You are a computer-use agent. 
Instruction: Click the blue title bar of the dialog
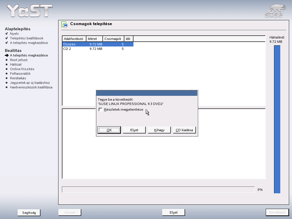click(x=147, y=93)
